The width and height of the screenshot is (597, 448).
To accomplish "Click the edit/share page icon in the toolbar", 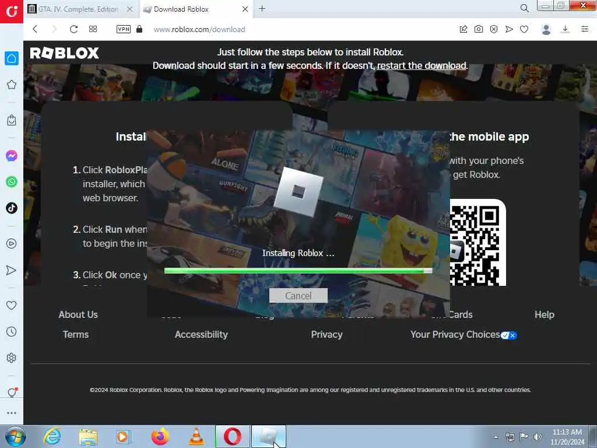I will pos(463,29).
